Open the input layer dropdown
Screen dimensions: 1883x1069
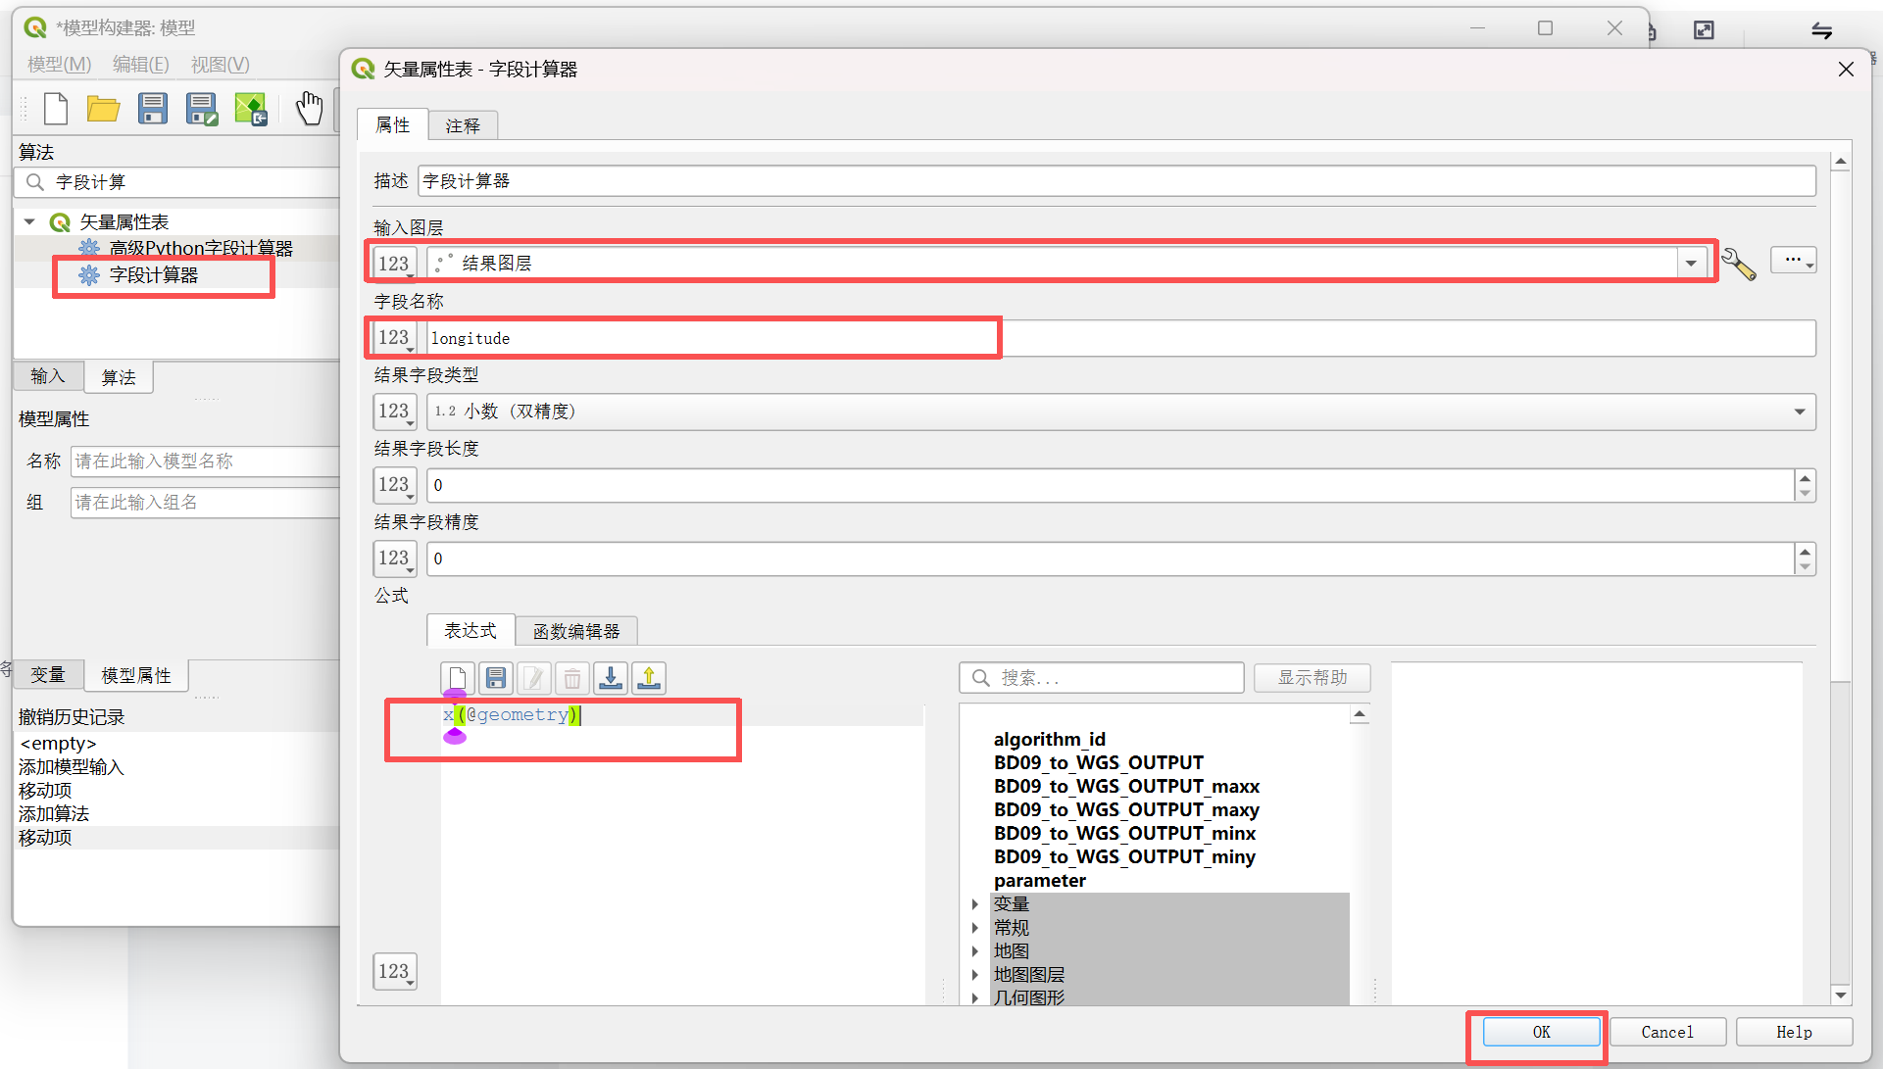click(x=1691, y=264)
